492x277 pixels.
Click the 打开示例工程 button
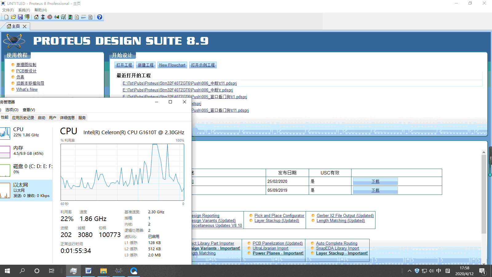[203, 65]
